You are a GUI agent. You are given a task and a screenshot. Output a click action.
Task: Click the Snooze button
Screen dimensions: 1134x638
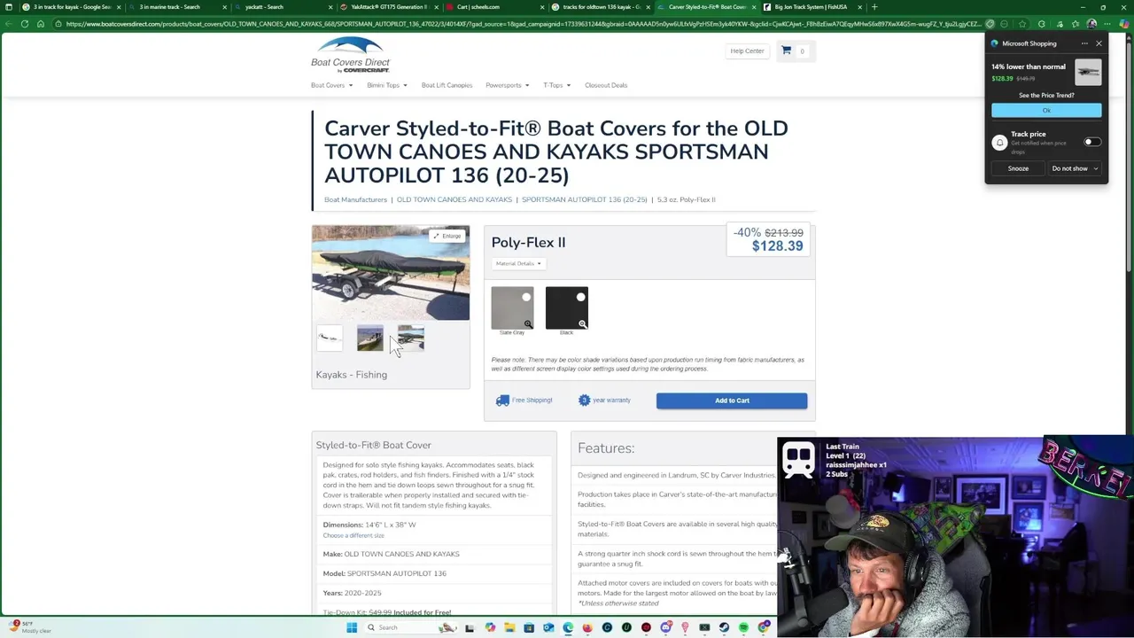pos(1018,168)
